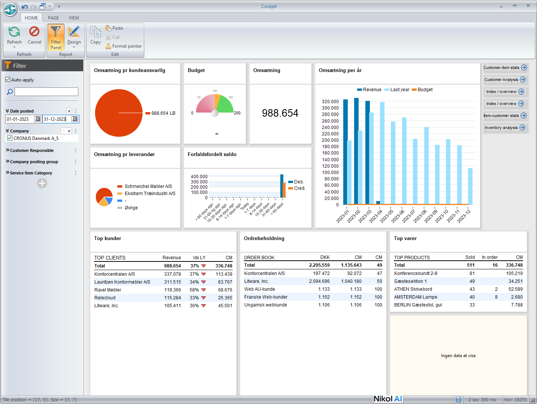This screenshot has width=537, height=404.
Task: Click Paste in the Edit group
Action: (114, 28)
